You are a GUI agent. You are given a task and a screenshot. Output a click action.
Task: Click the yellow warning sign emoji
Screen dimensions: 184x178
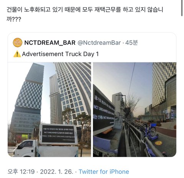tap(17, 54)
